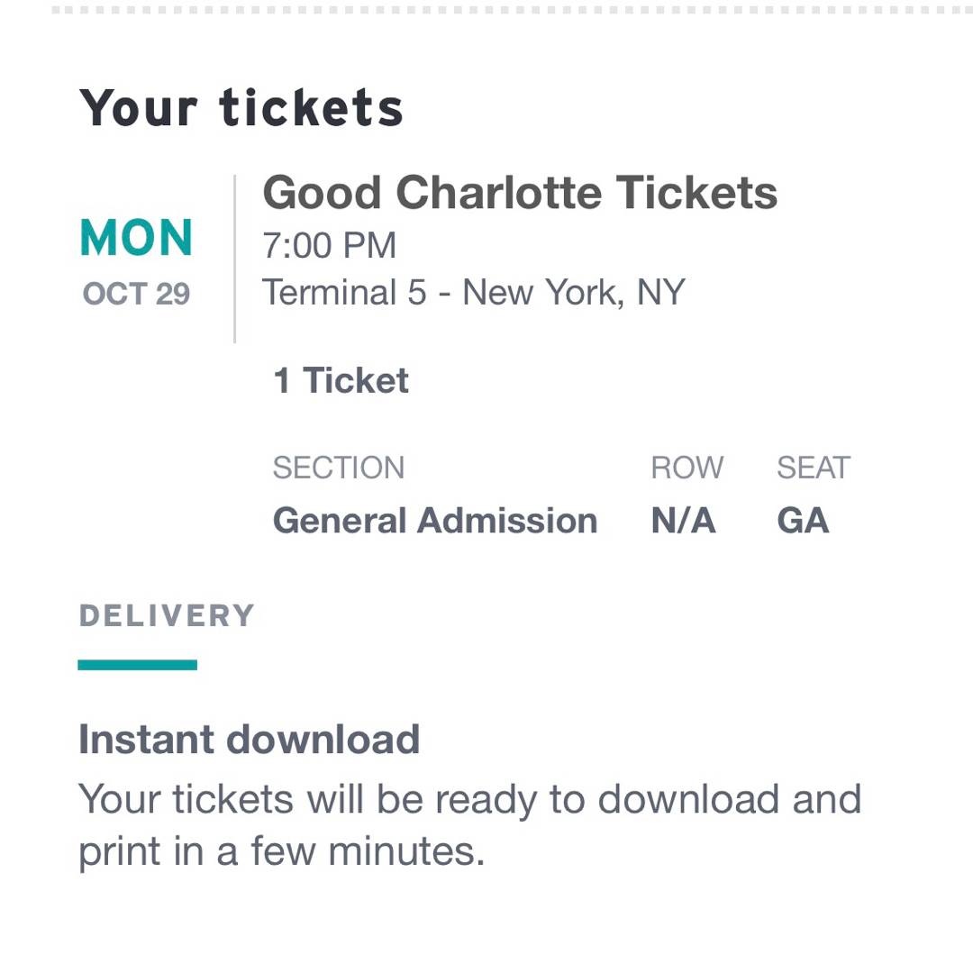Click the vertical divider beside the date

point(234,259)
